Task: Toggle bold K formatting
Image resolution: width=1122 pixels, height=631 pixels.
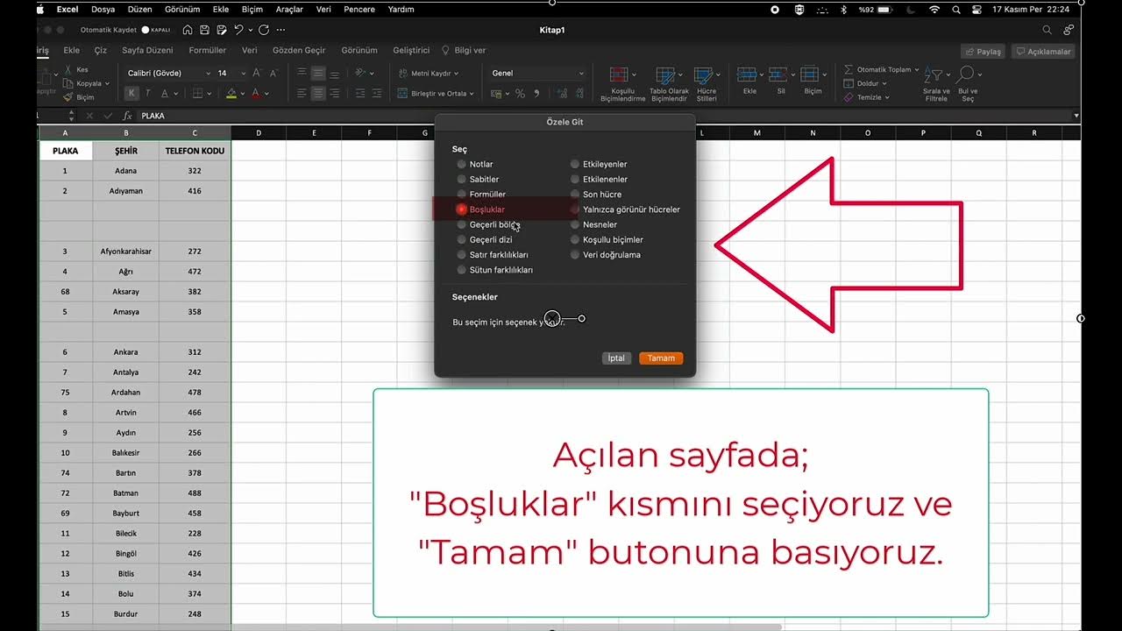Action: 131,93
